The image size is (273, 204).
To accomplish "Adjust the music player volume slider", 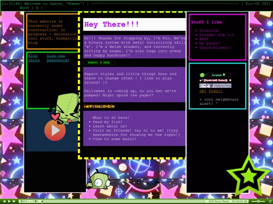I will click(x=258, y=201).
